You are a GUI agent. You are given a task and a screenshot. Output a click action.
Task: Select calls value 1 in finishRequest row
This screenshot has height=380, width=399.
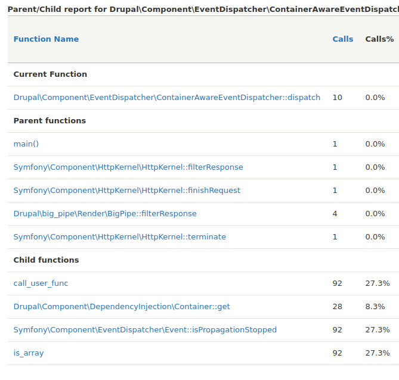[335, 191]
